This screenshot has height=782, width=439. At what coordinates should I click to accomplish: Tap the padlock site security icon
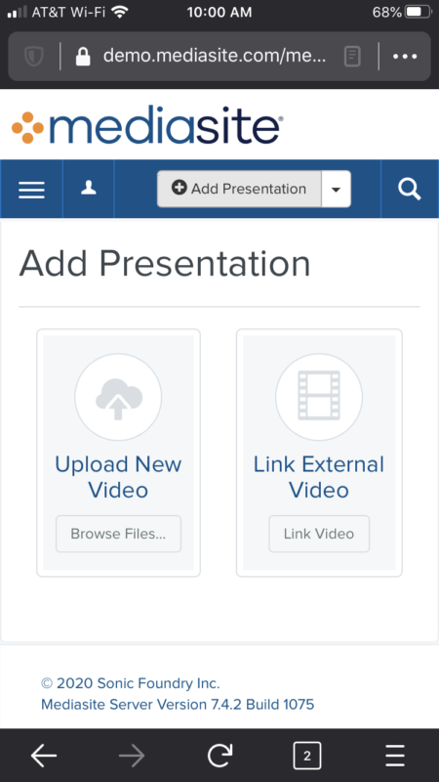pos(83,57)
